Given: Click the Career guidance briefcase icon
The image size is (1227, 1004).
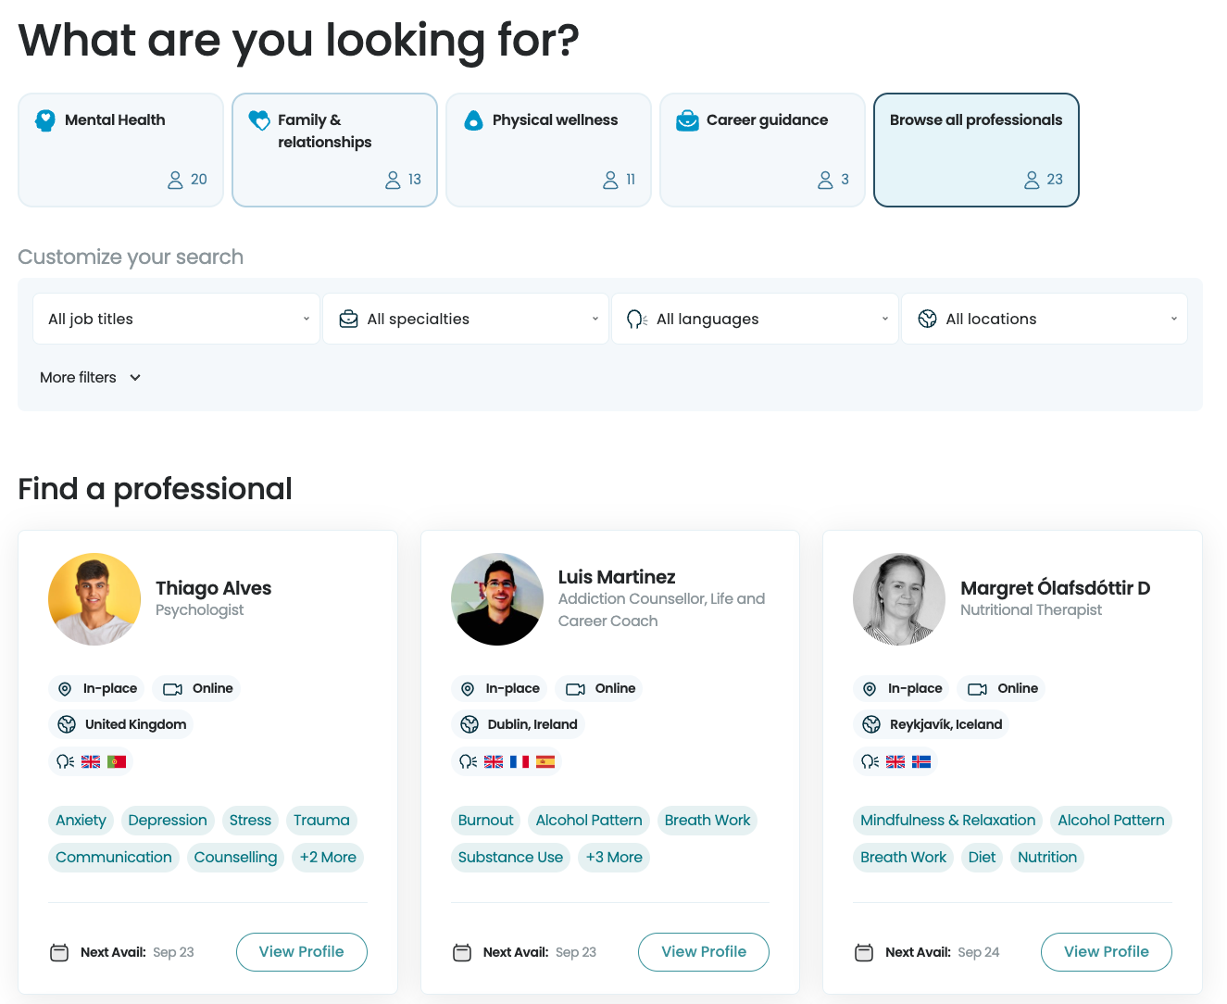Looking at the screenshot, I should (x=687, y=120).
